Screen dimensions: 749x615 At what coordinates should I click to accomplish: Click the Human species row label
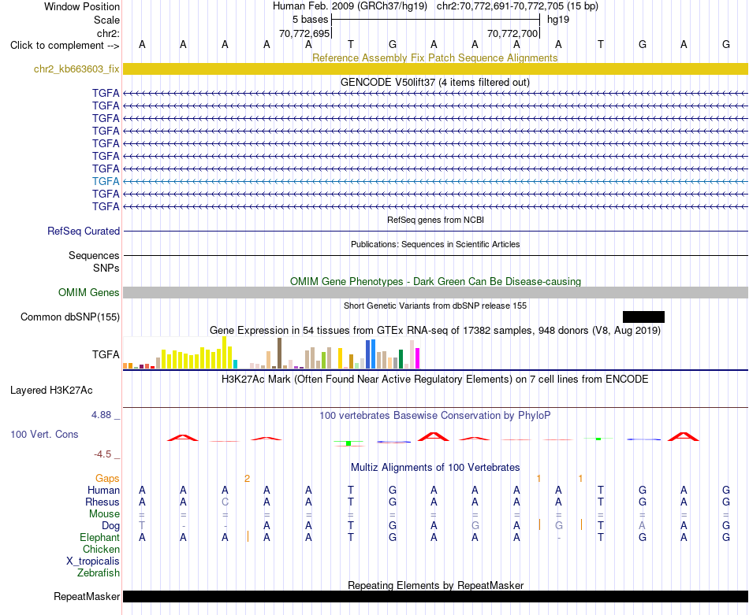click(103, 490)
